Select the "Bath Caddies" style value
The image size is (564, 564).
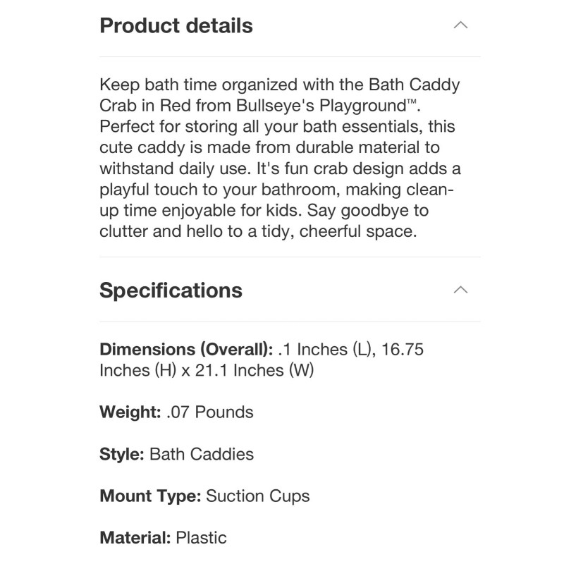pyautogui.click(x=202, y=454)
